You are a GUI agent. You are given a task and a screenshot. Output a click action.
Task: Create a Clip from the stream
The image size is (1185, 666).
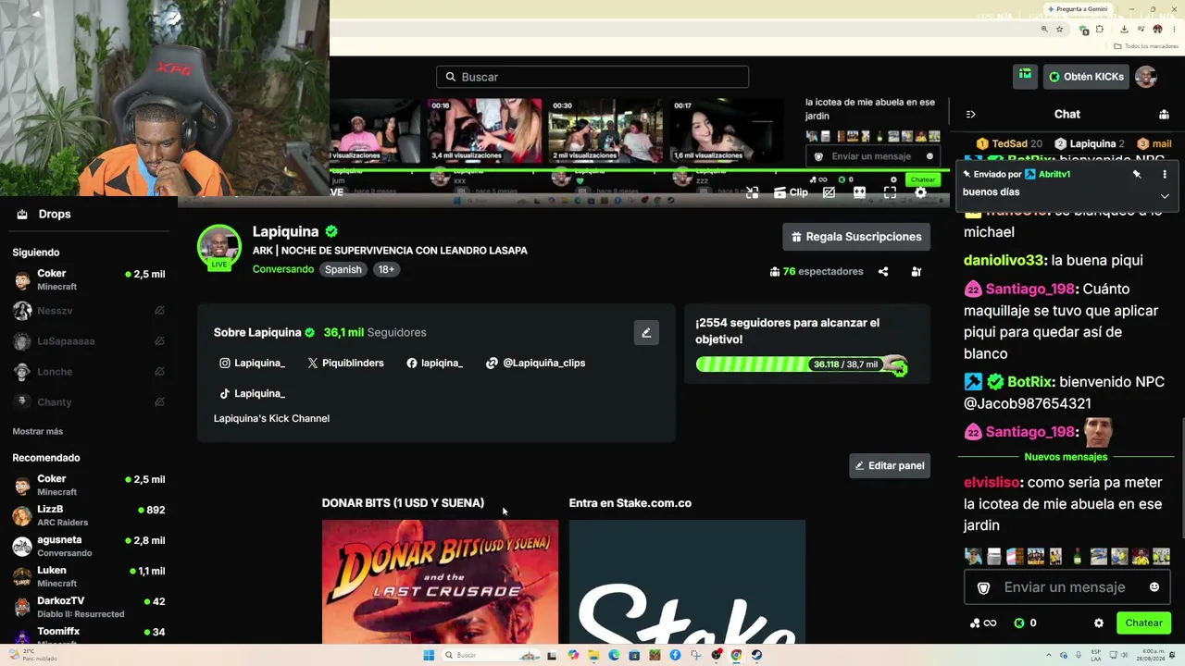point(791,192)
